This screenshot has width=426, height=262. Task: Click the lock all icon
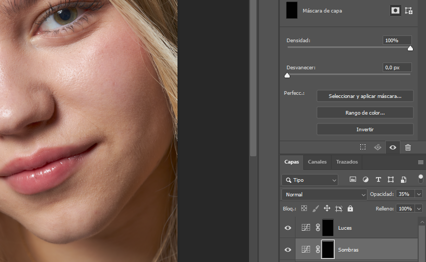pos(350,208)
